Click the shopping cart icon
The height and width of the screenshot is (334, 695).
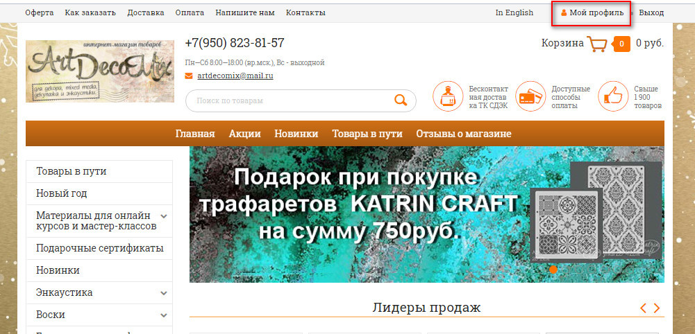click(596, 44)
